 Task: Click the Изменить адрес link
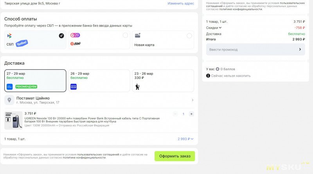point(180,3)
